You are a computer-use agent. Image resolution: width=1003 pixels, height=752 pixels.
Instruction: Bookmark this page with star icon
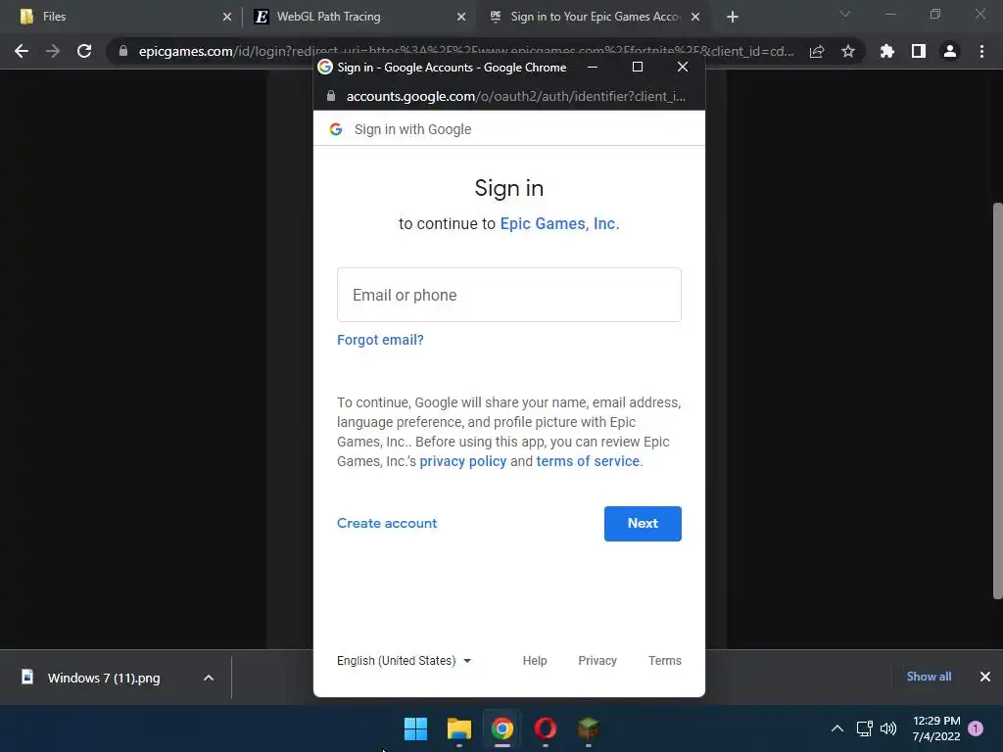point(848,51)
